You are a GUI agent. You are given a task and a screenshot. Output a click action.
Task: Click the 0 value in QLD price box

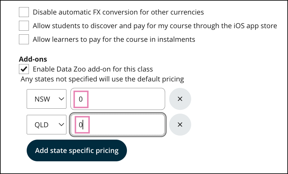[80, 125]
